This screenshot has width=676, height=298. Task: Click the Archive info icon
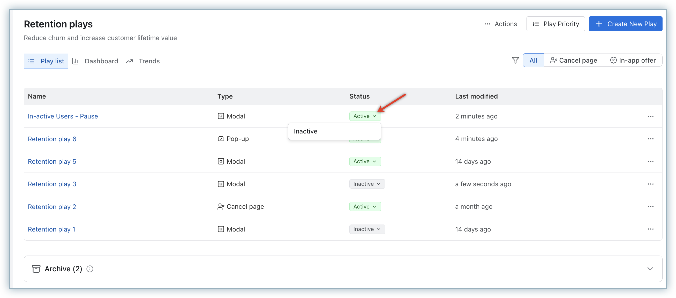[x=90, y=269]
